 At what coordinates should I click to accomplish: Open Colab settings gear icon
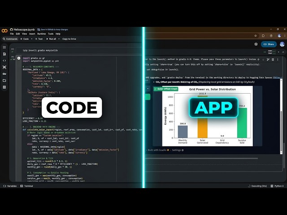(256, 44)
